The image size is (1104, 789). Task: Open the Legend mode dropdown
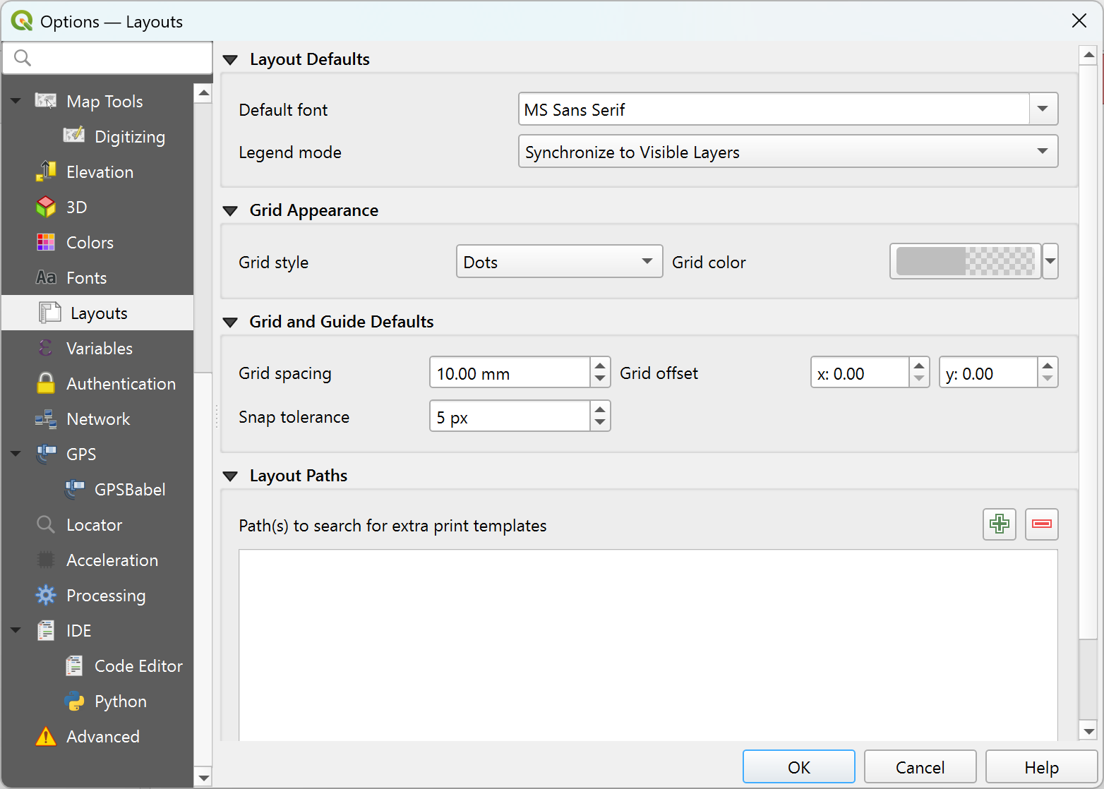[788, 152]
